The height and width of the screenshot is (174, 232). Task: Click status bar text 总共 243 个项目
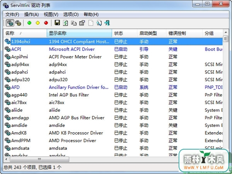20,167
